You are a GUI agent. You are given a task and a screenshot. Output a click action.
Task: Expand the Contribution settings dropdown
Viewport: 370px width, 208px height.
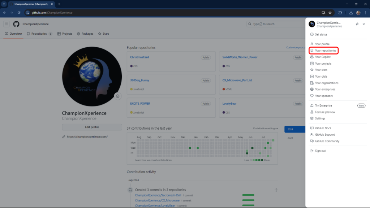coord(265,129)
